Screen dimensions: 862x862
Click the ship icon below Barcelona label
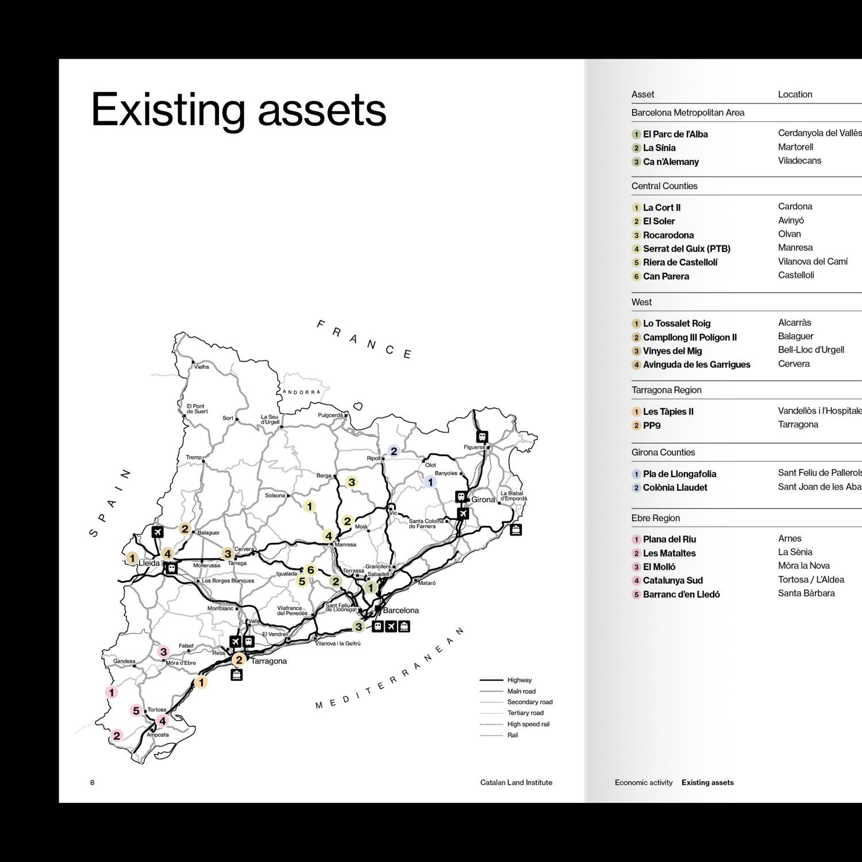tap(404, 626)
